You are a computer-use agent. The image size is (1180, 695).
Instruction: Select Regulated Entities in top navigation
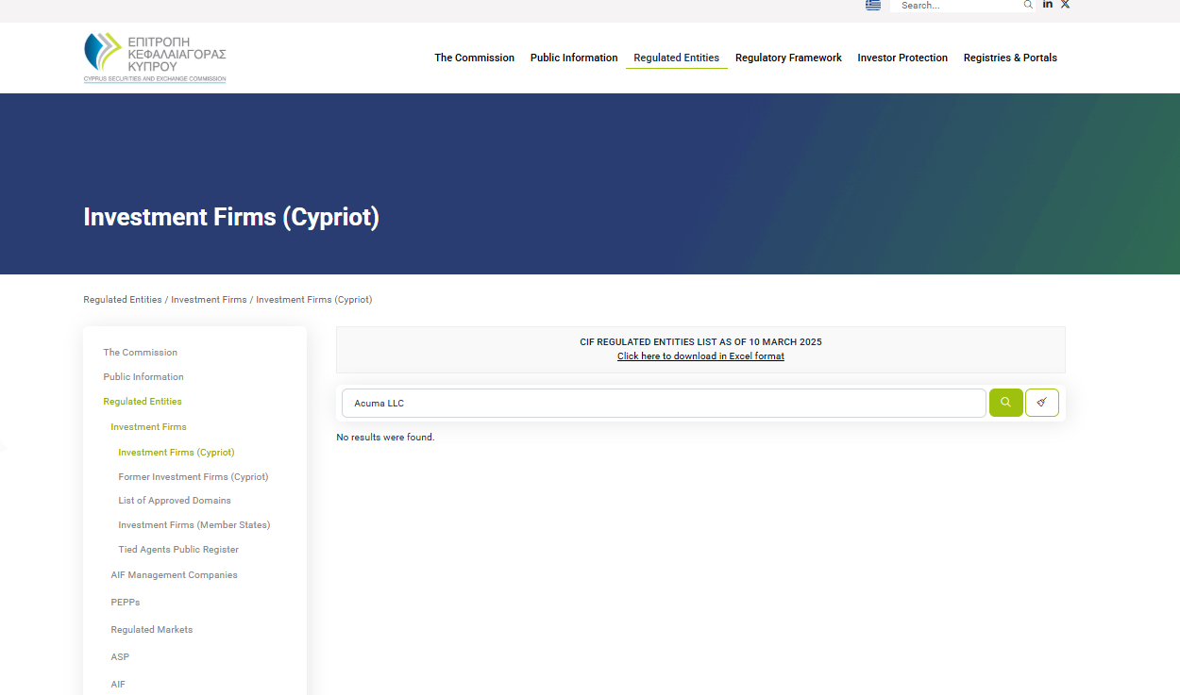(676, 58)
